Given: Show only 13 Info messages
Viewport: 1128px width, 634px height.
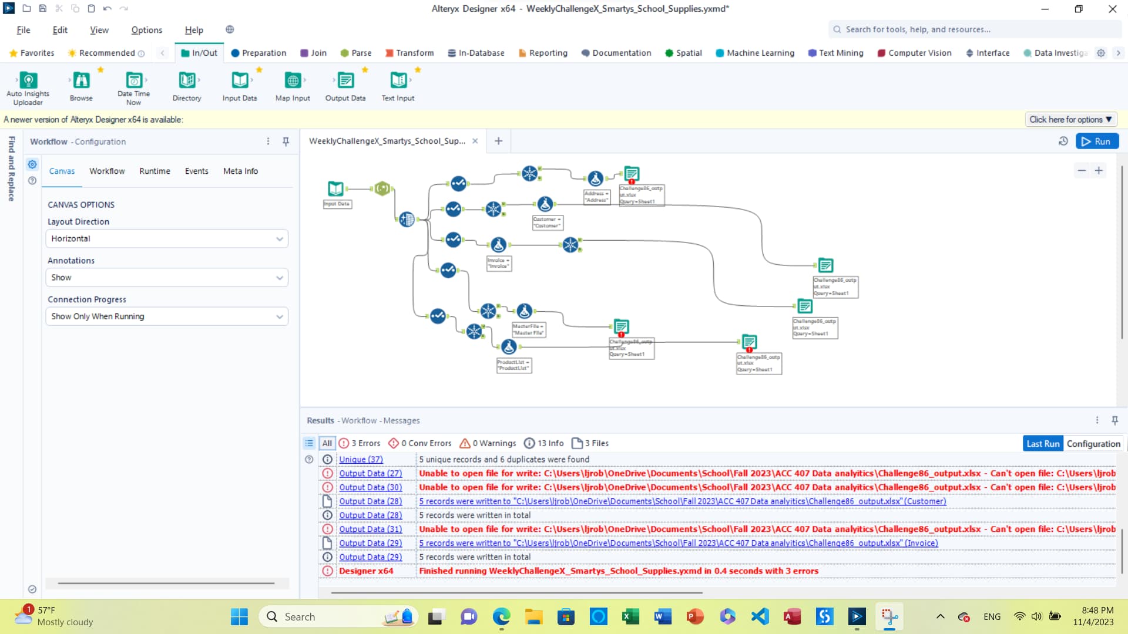Looking at the screenshot, I should (x=544, y=443).
